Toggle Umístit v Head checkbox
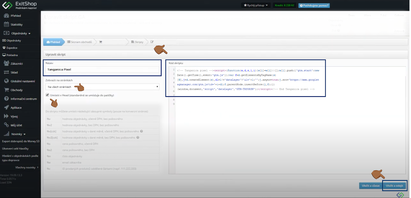The image size is (411, 198). (x=48, y=95)
